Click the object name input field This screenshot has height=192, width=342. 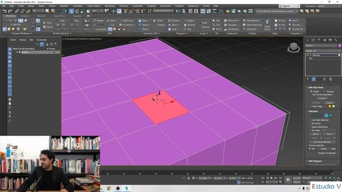pyautogui.click(x=321, y=45)
